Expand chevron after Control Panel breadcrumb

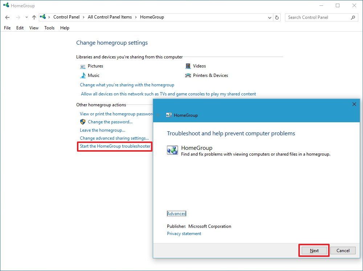point(83,17)
